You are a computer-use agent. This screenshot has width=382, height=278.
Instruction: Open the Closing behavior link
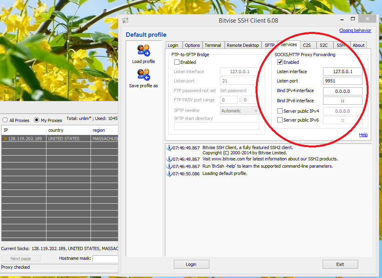(x=355, y=30)
